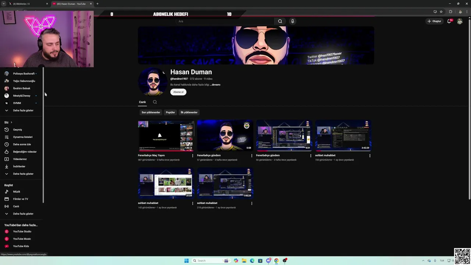Open Chrome profile avatar in toolbar
The image size is (471, 265).
(460, 11)
